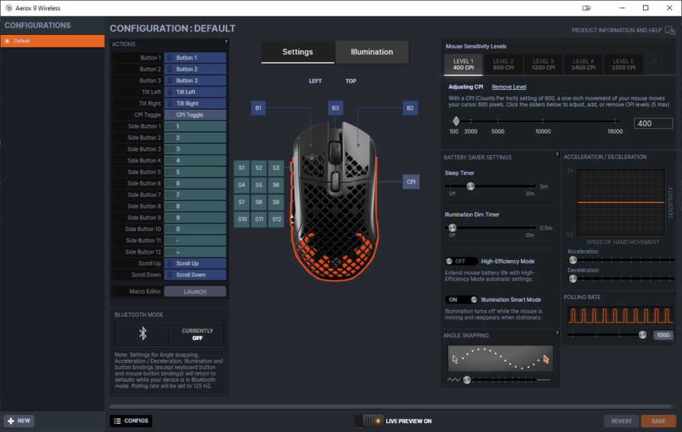Viewport: 682px width, 432px height.
Task: Click the ACTIONS panel help question mark
Action: (226, 42)
